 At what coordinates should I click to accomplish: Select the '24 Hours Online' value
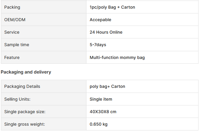[106, 32]
